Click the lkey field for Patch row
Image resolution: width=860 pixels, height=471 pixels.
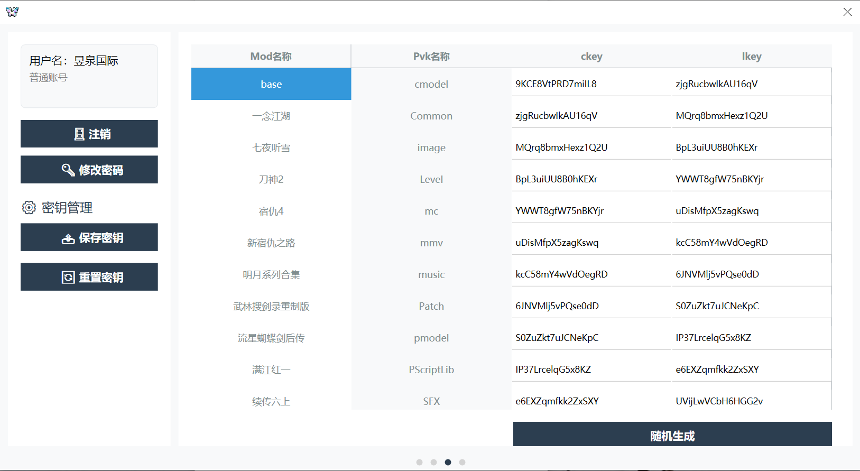click(751, 306)
